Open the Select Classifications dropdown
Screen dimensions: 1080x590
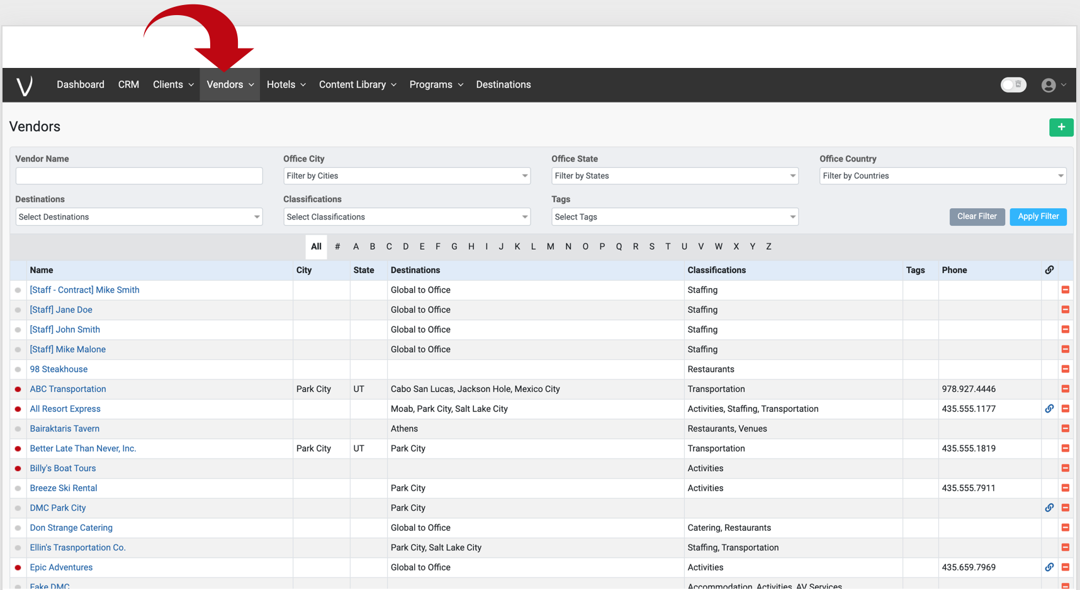click(407, 217)
